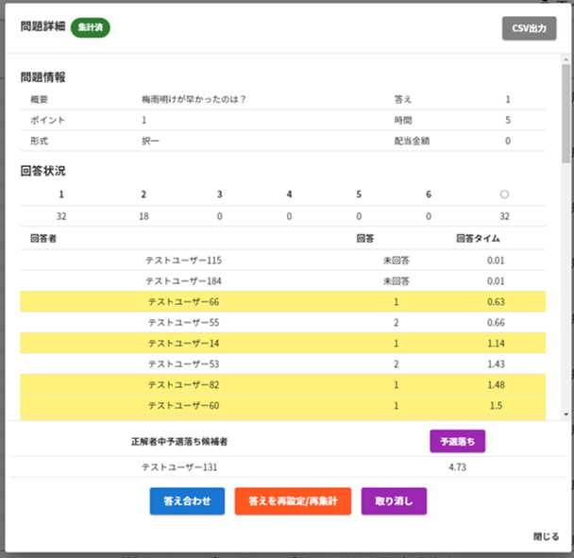The height and width of the screenshot is (558, 574).
Task: Click the 1.48 answer time cell
Action: tap(496, 385)
